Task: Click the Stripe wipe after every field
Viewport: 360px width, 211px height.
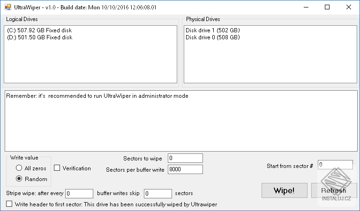Action: coord(79,194)
